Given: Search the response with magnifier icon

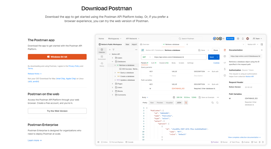Looking at the screenshot, I should point(217,103).
